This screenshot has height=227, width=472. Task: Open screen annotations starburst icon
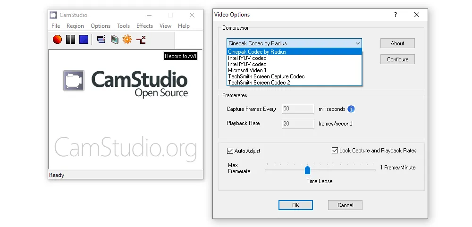point(127,40)
